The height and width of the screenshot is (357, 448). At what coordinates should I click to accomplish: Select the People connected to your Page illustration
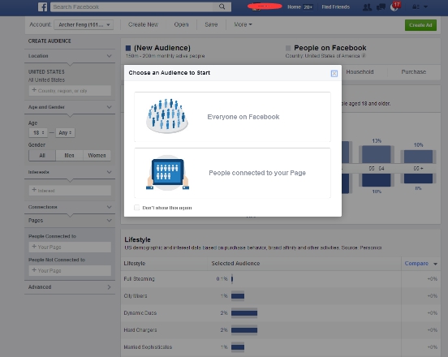tap(167, 173)
